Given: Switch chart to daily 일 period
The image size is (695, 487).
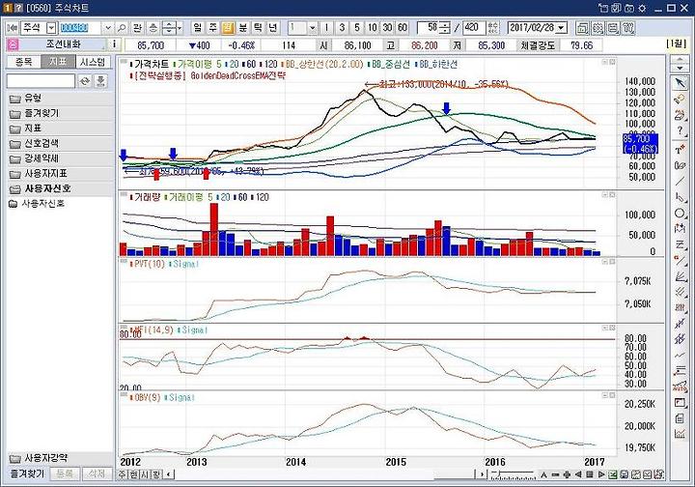Looking at the screenshot, I should (x=197, y=28).
